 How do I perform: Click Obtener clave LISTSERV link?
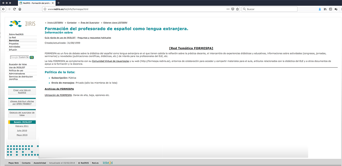pyautogui.click(x=115, y=23)
